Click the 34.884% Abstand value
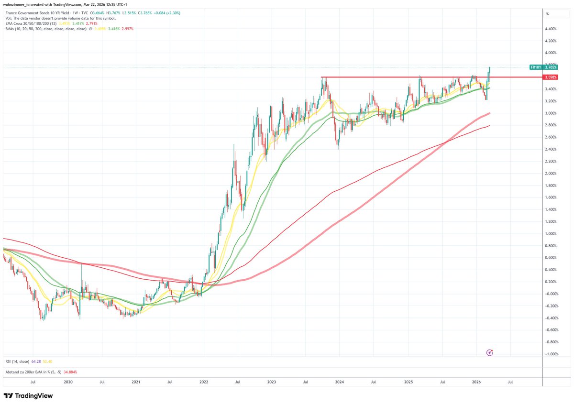 (71, 372)
